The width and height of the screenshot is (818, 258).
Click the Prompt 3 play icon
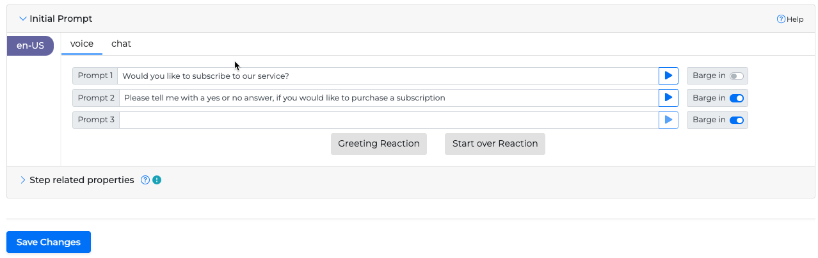668,120
